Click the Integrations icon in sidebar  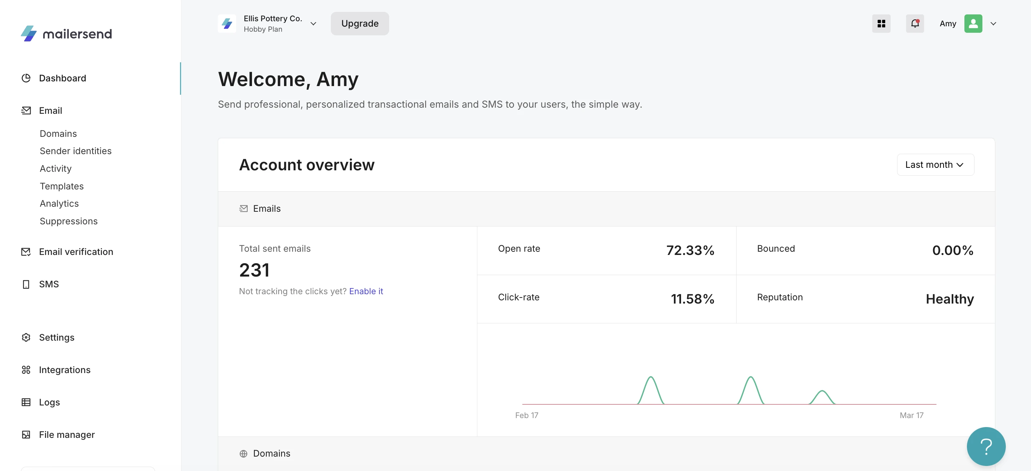[x=26, y=370]
